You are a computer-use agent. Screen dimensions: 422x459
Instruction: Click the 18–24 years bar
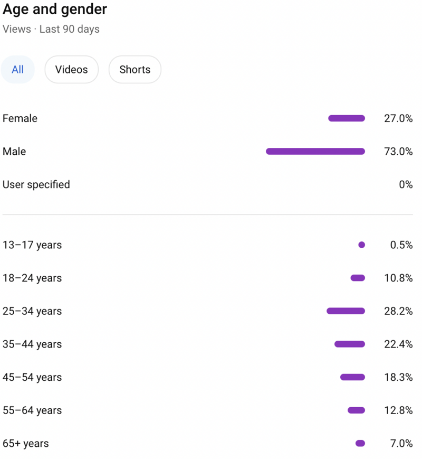[358, 278]
